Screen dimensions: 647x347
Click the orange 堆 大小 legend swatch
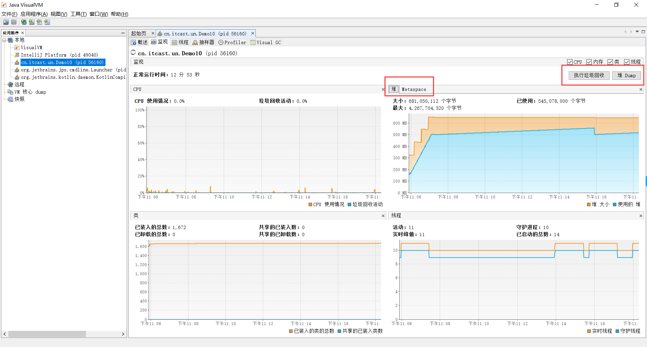click(589, 204)
